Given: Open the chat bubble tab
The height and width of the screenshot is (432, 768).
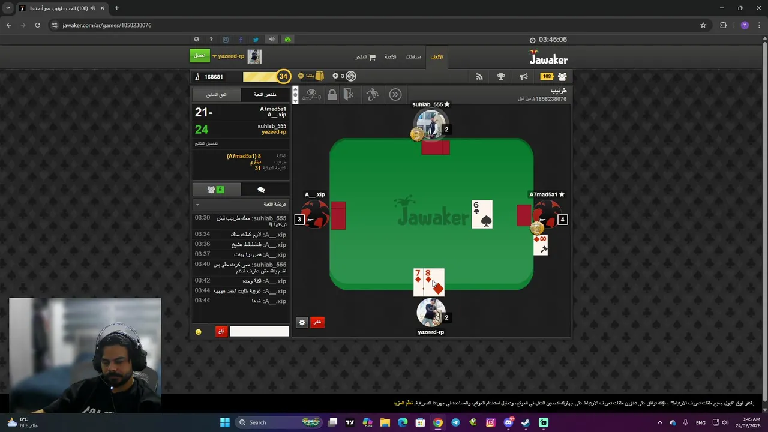Looking at the screenshot, I should 261,190.
